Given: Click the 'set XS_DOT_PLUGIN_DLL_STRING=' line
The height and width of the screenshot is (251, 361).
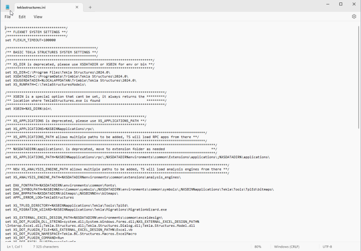Looking at the screenshot, I should point(102,222).
